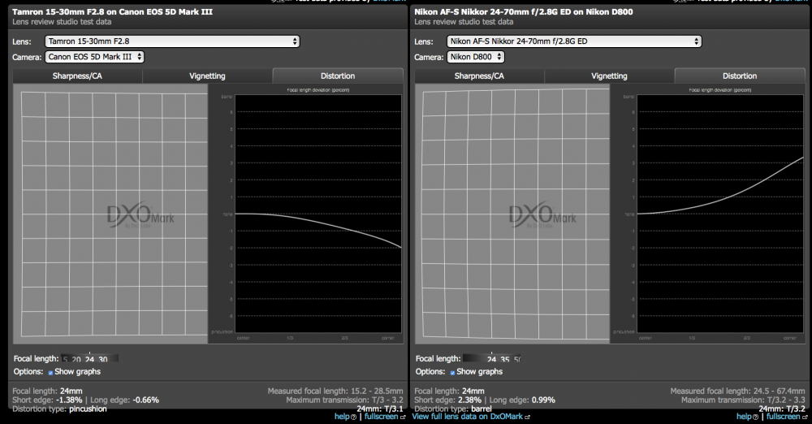
Task: Click Tamron pincushion distortion grid preview
Action: pos(110,214)
